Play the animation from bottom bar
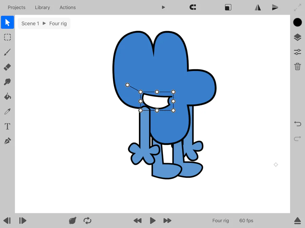The image size is (305, 228). tap(153, 221)
